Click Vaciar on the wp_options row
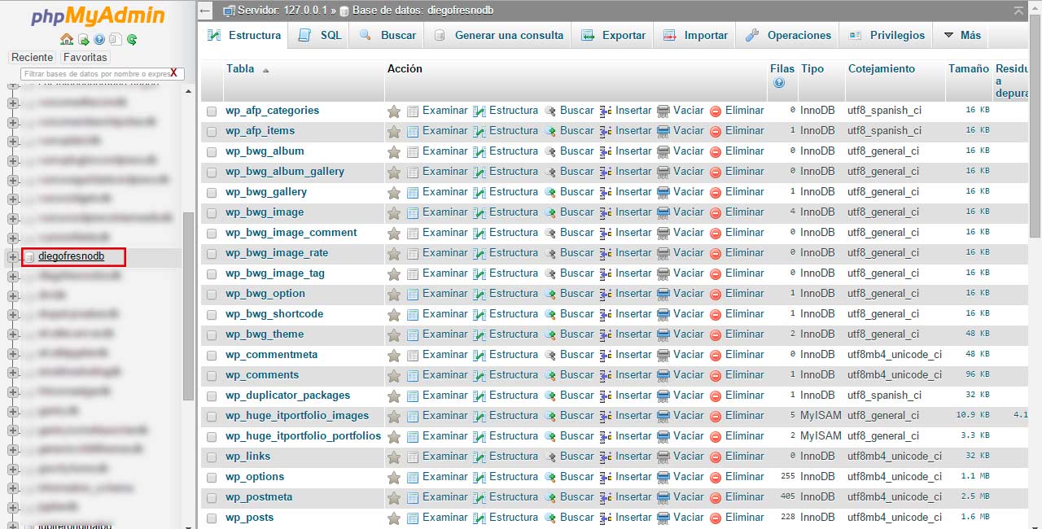1042x529 pixels. [689, 476]
